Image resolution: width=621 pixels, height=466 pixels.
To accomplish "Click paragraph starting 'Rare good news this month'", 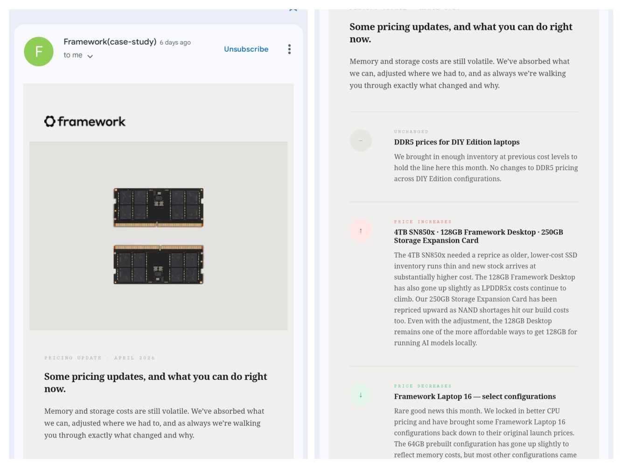I will click(486, 433).
